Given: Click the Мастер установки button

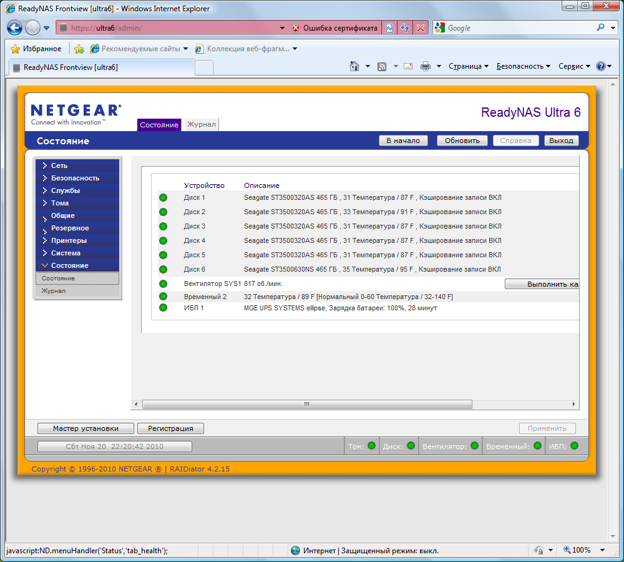Looking at the screenshot, I should 85,428.
